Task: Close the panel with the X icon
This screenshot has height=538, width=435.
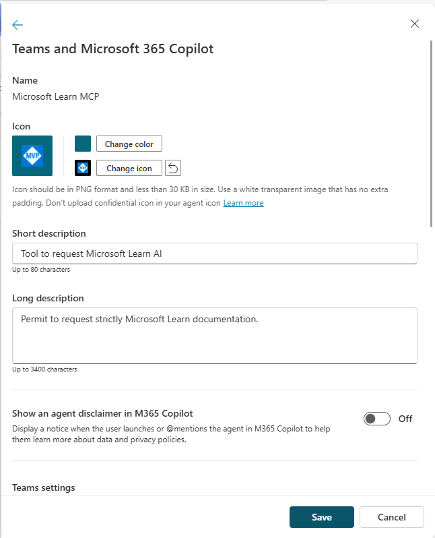Action: coord(415,24)
